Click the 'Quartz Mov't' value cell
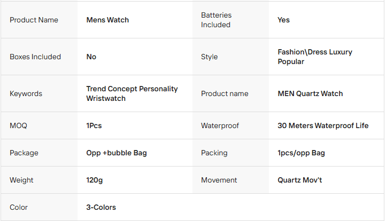The height and width of the screenshot is (221, 386). [x=299, y=180]
